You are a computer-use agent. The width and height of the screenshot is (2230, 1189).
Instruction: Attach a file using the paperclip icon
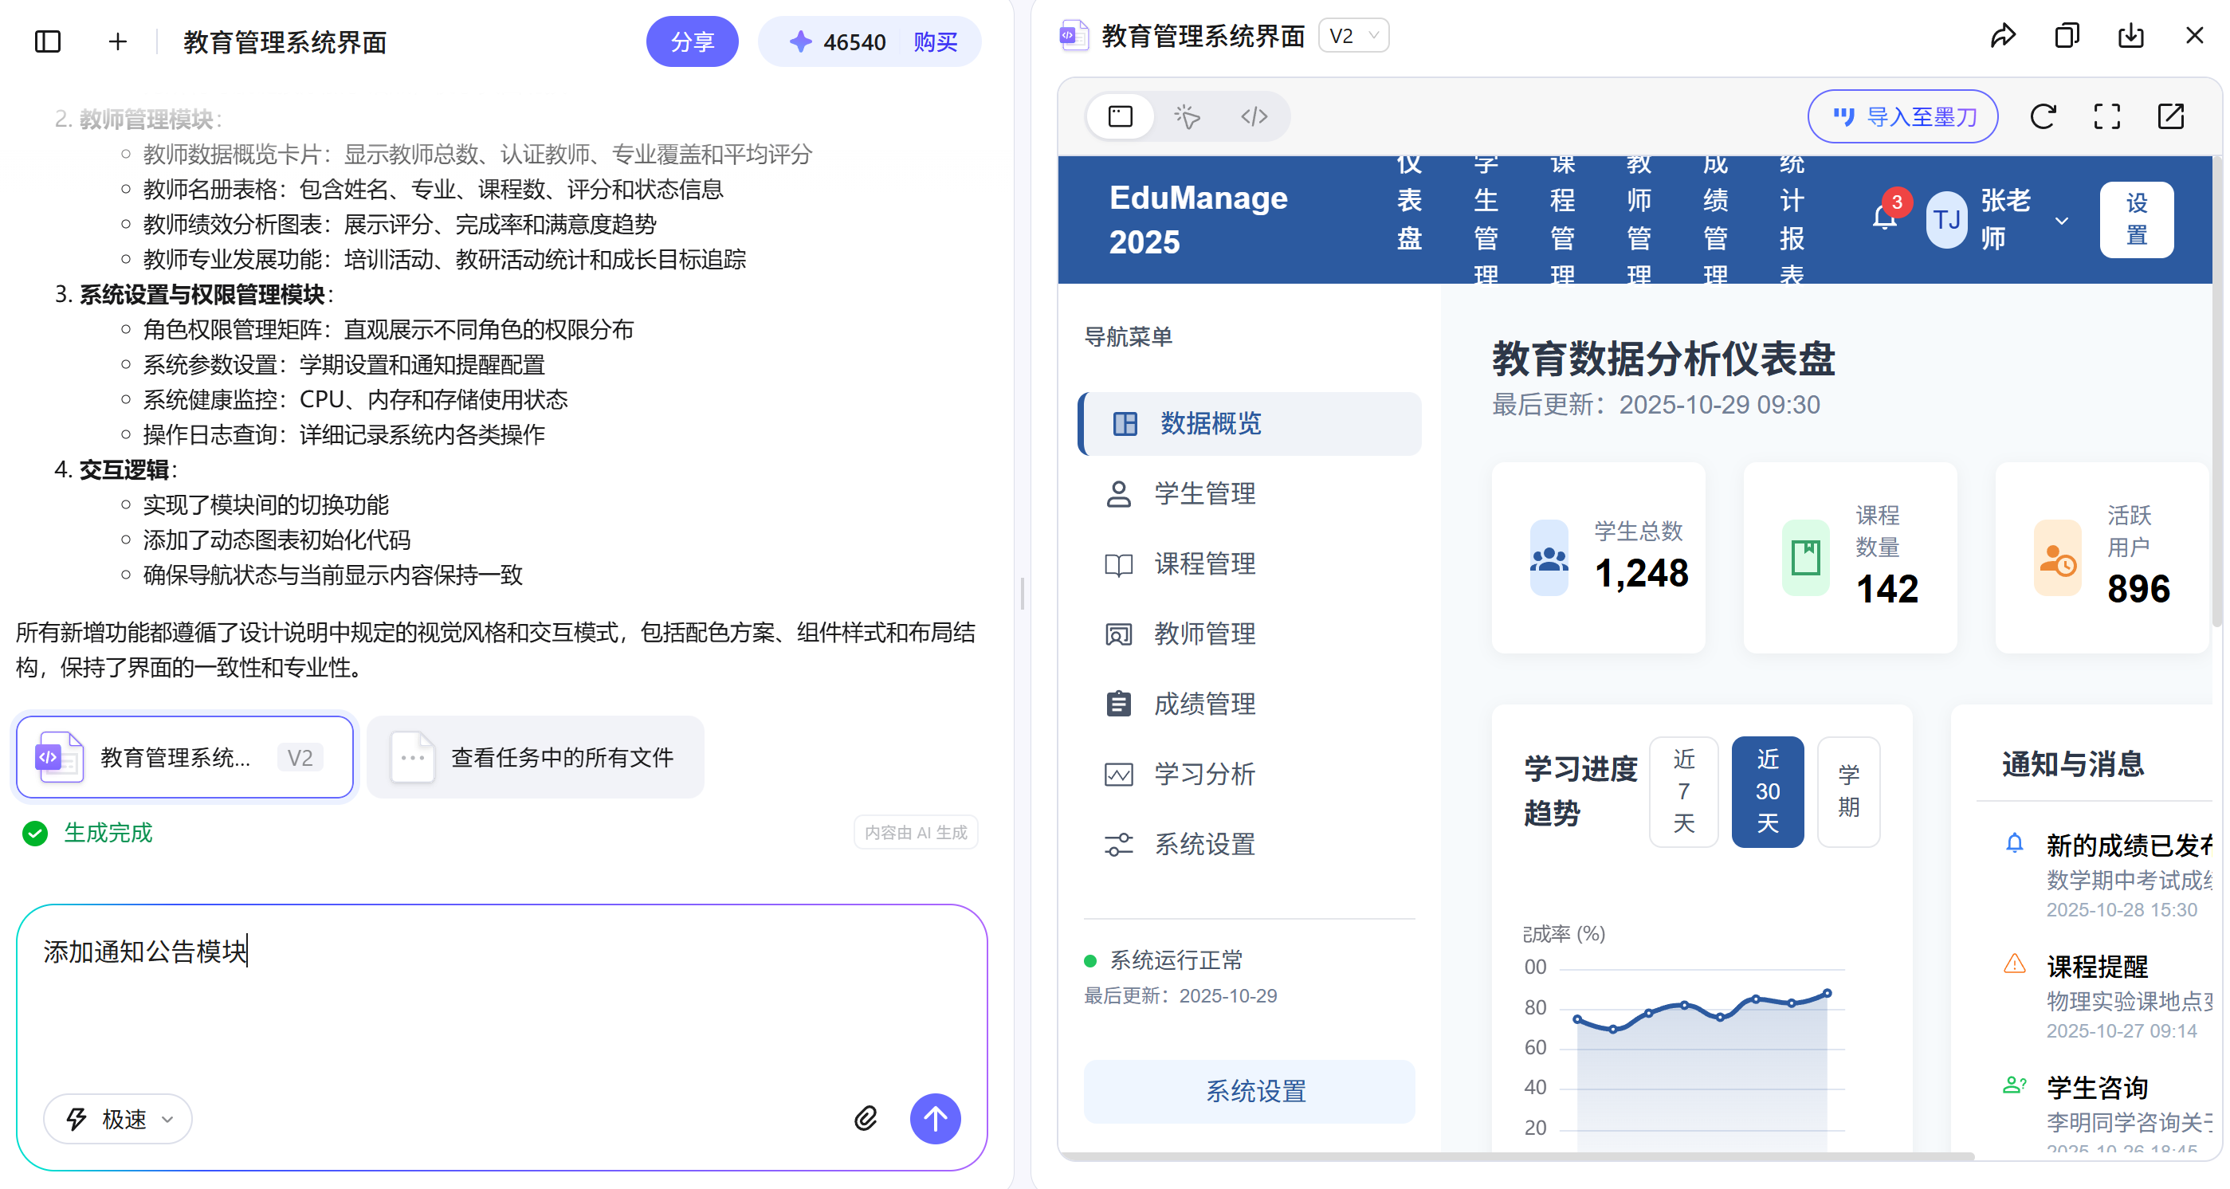866,1118
